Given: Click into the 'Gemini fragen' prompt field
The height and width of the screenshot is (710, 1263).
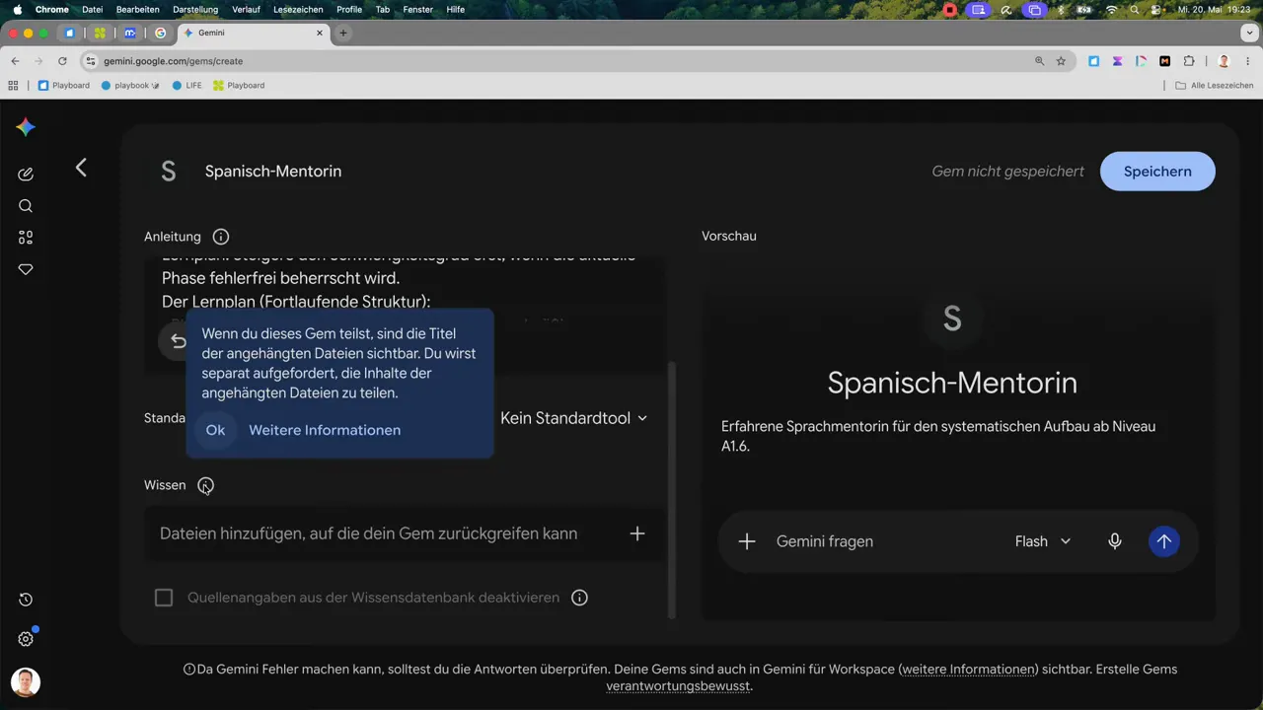Looking at the screenshot, I should [825, 541].
